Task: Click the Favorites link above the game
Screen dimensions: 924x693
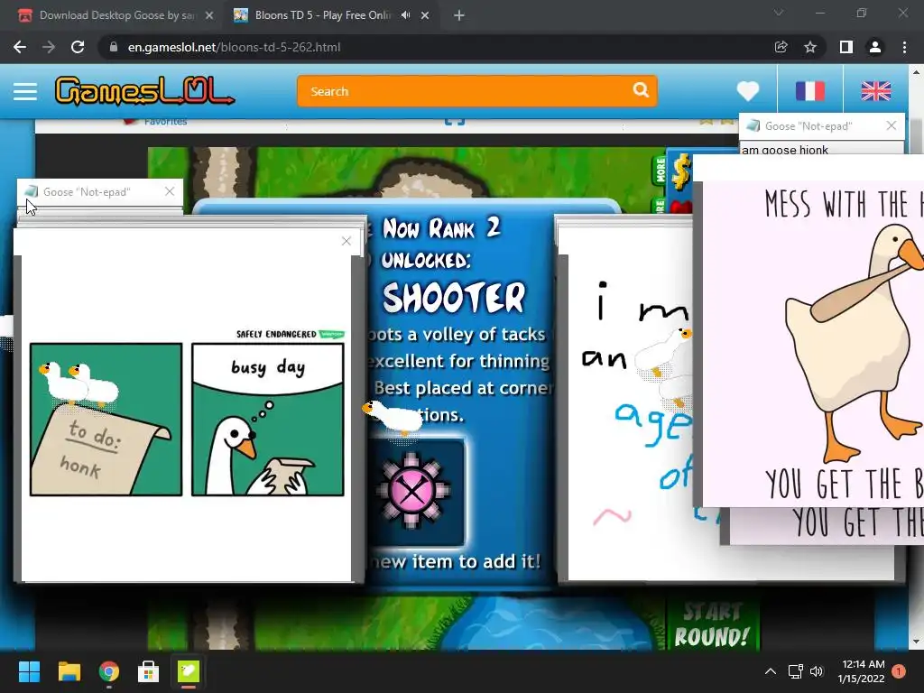Action: (165, 122)
